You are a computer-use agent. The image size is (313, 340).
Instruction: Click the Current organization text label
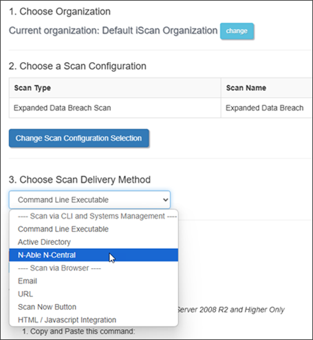tap(113, 30)
